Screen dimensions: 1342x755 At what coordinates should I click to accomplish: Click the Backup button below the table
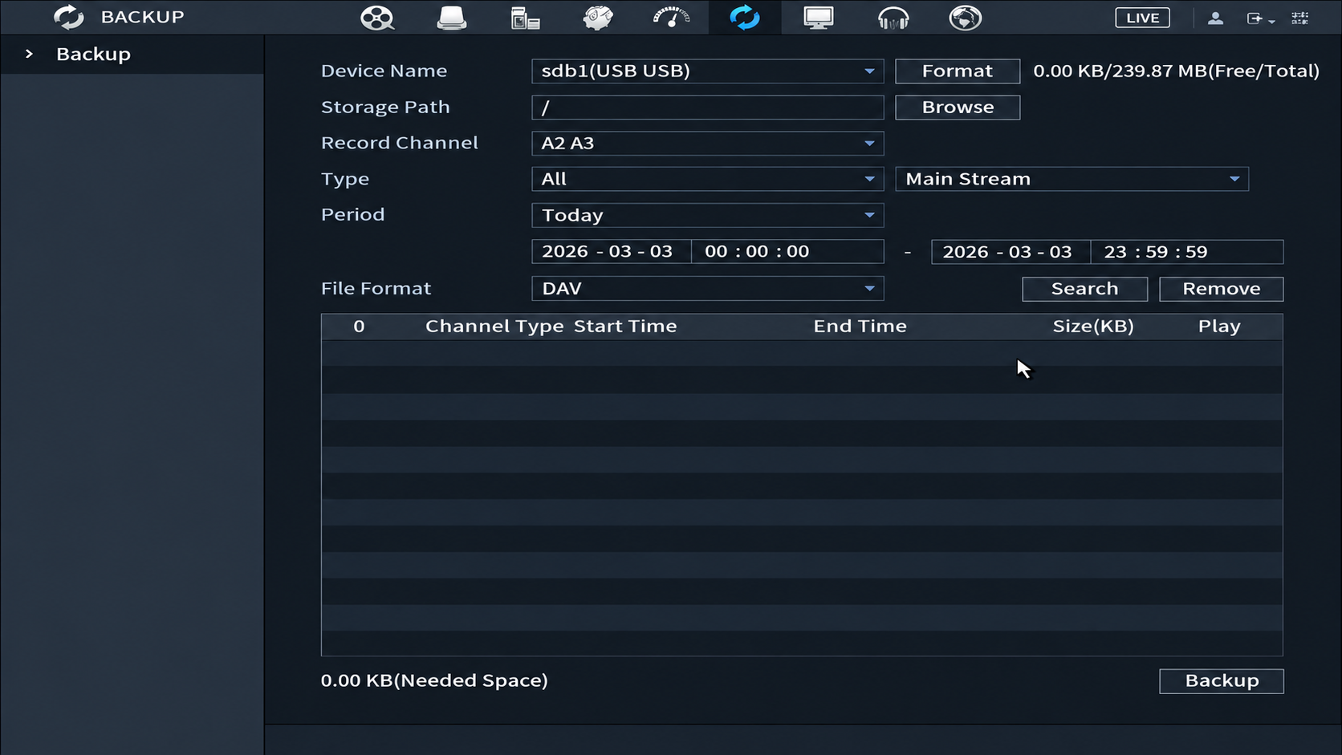pos(1221,680)
